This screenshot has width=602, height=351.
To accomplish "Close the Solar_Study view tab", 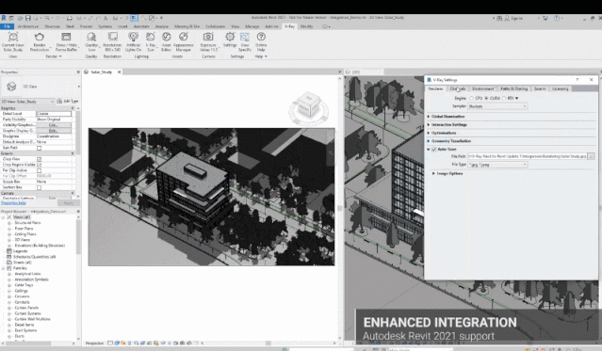I will [x=119, y=72].
